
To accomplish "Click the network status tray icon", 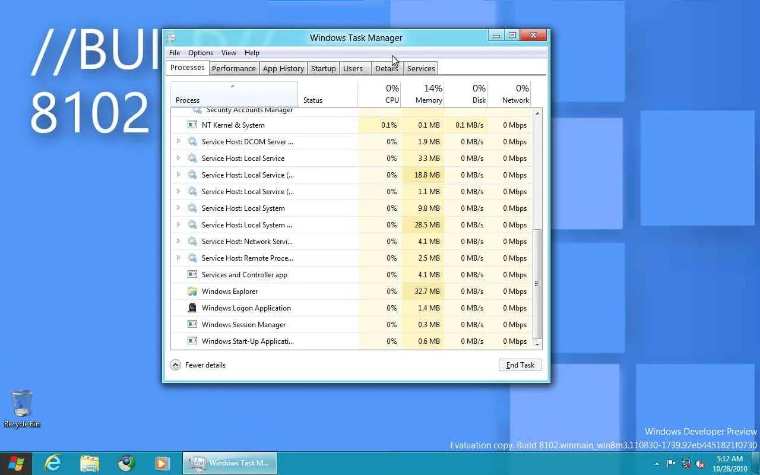I will click(686, 464).
